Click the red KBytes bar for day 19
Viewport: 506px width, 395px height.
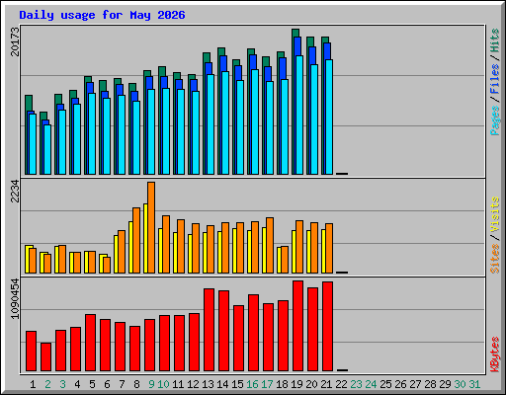pos(297,326)
